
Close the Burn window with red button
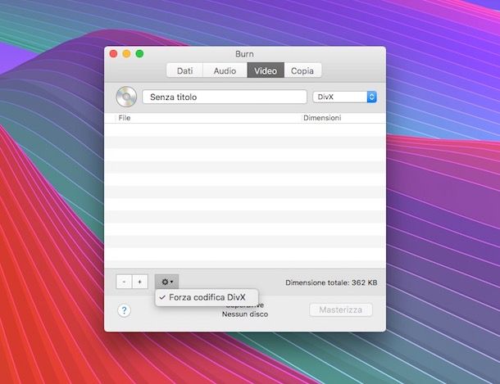tap(113, 54)
